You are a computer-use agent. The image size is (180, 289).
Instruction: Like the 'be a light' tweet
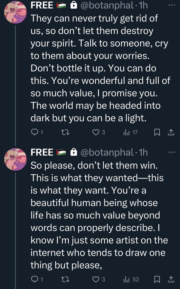click(95, 133)
